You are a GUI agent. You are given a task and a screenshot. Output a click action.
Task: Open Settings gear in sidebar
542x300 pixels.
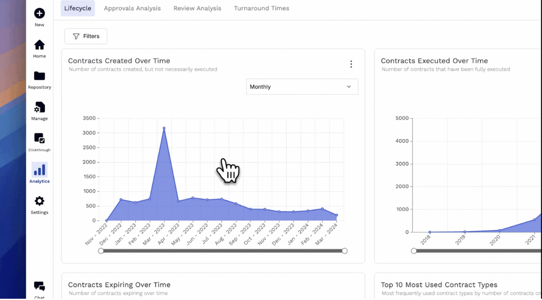[40, 201]
